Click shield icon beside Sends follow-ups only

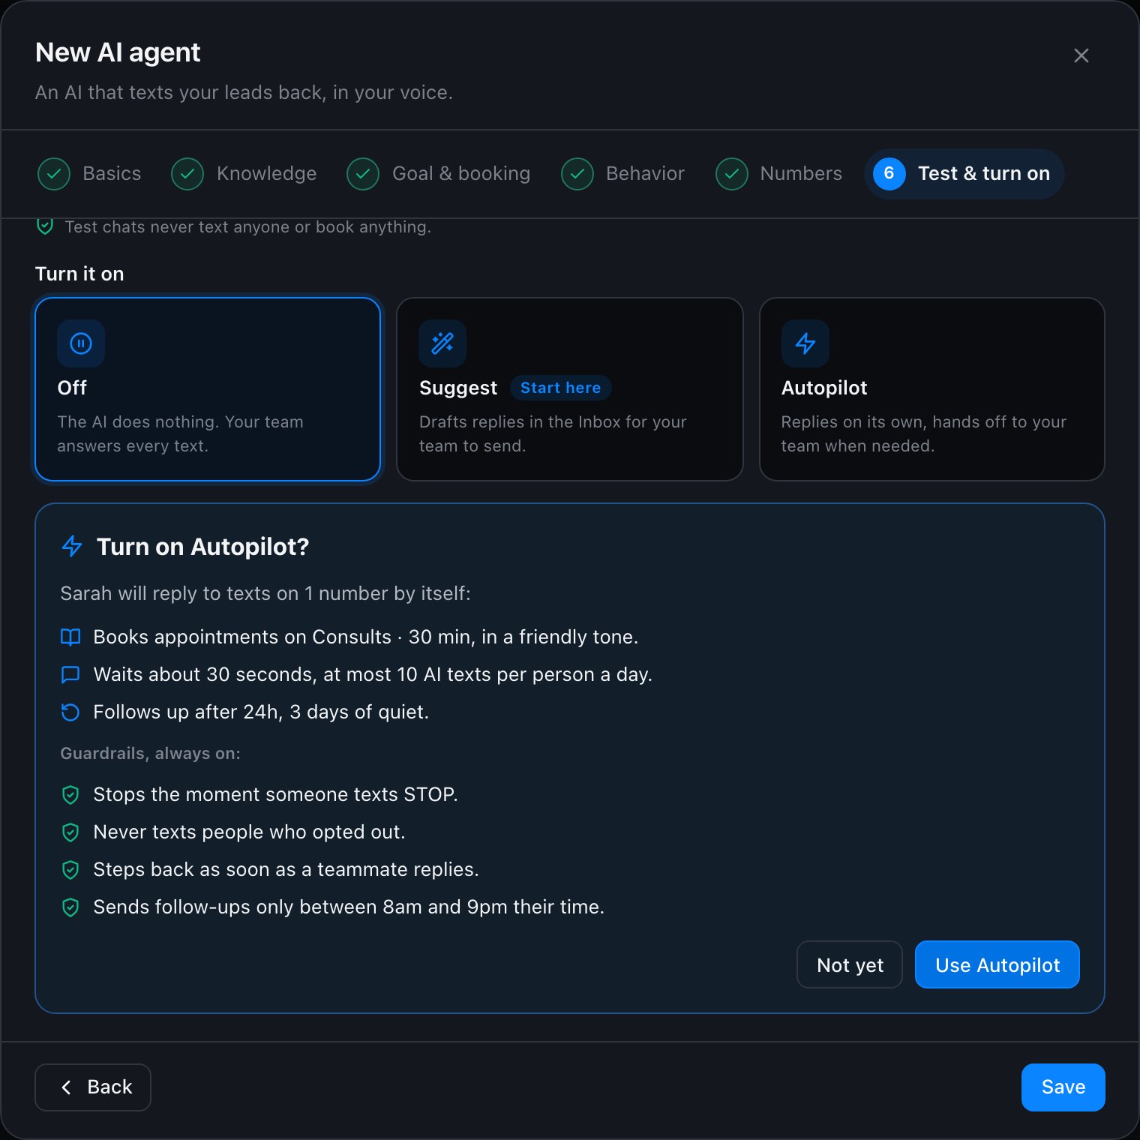(70, 907)
